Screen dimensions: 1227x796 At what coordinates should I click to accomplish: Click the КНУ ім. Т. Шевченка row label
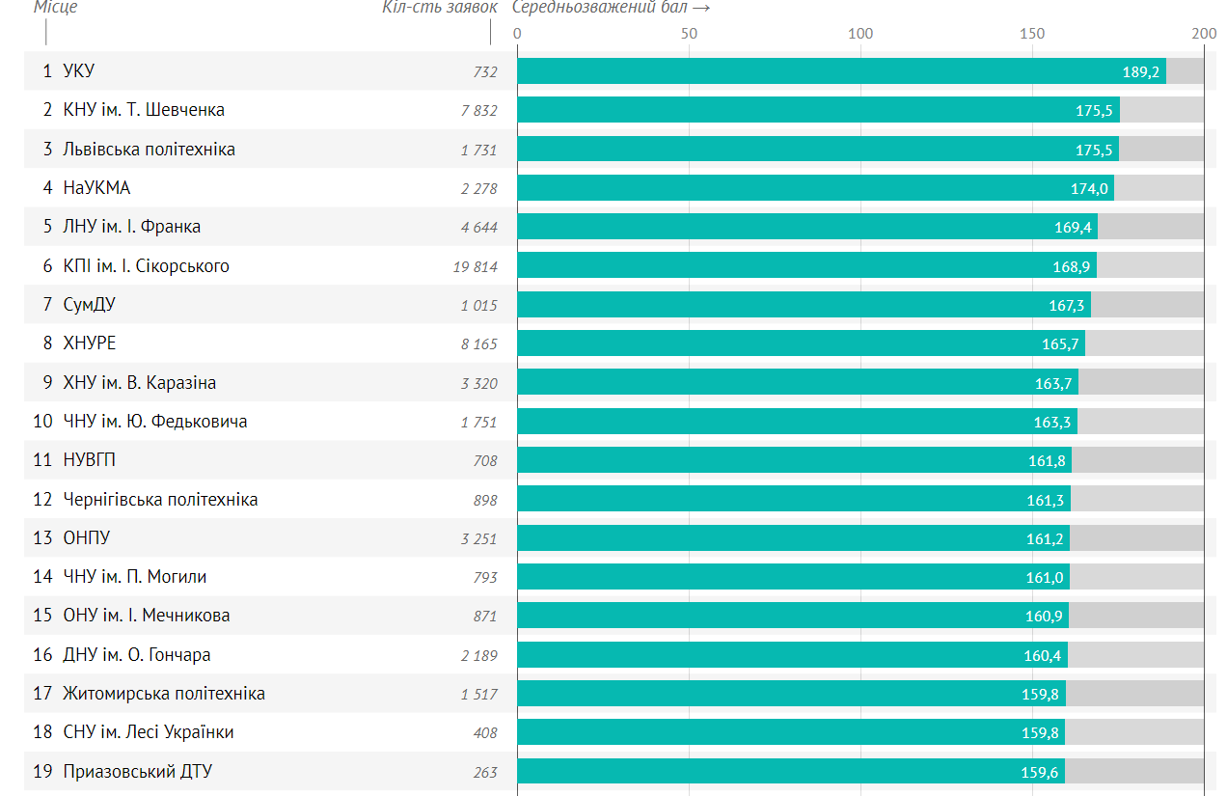(x=143, y=110)
